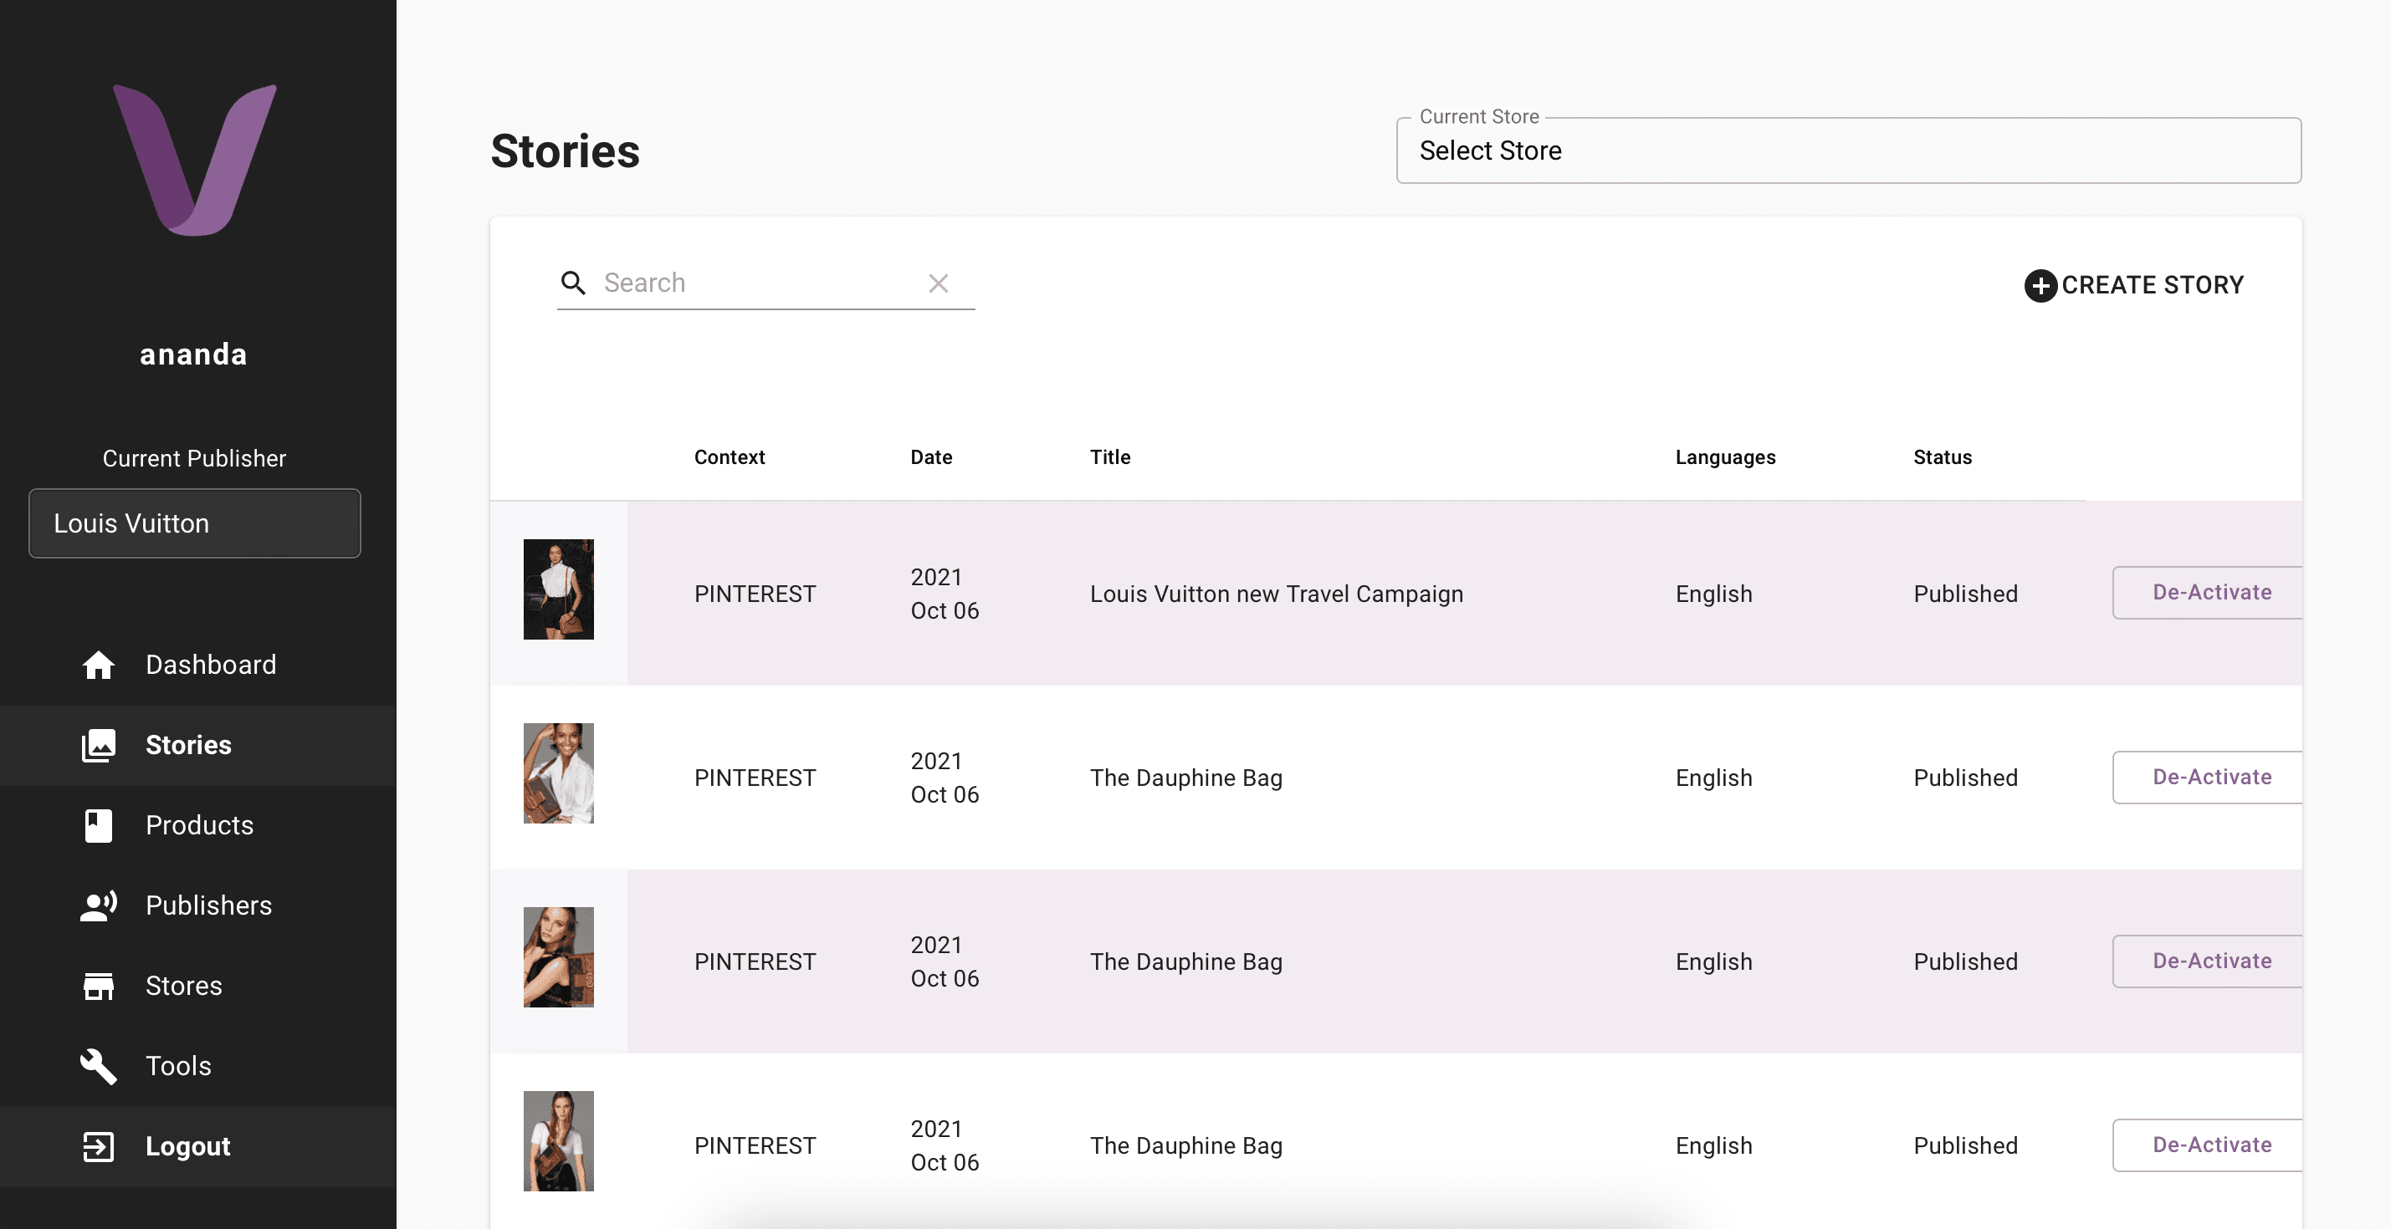Open the Publishers menu entry

click(209, 906)
